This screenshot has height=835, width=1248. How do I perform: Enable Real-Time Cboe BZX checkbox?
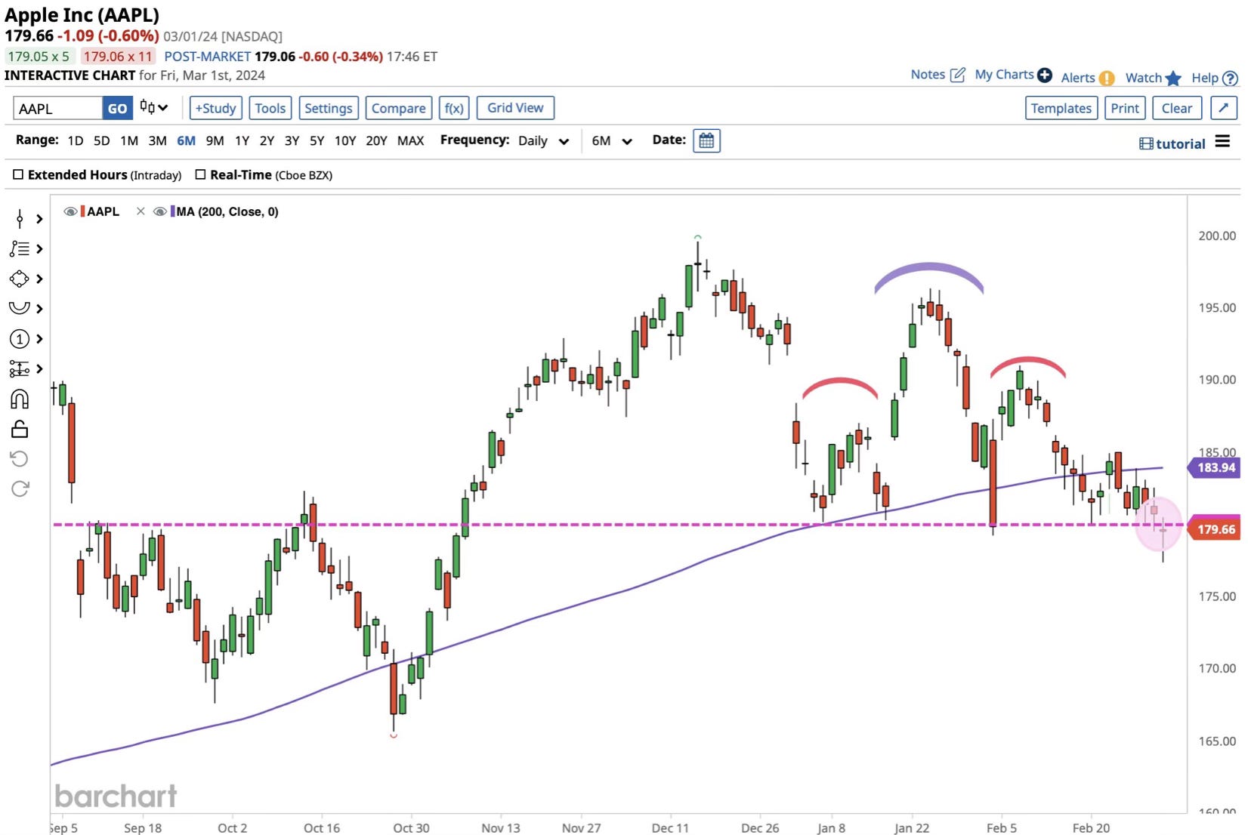[x=200, y=174]
